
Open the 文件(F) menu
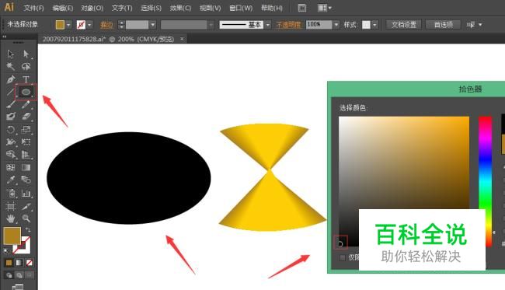[33, 8]
